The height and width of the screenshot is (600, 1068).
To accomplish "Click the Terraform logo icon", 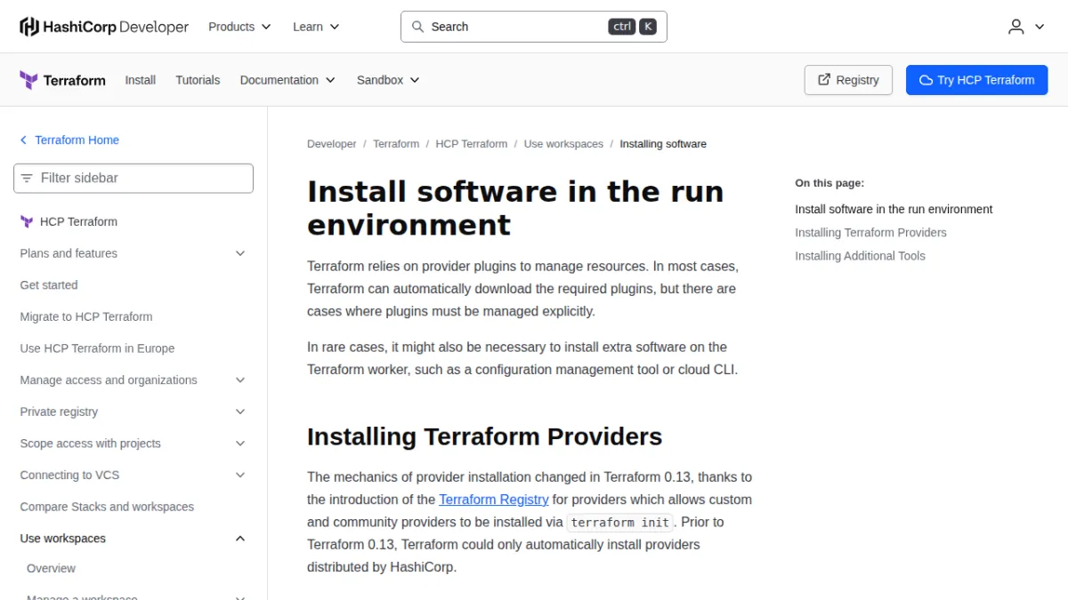I will (x=28, y=80).
